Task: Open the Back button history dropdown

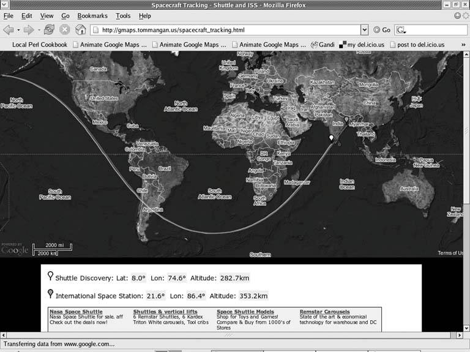Action: tap(18, 29)
